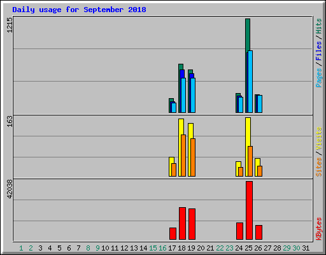Click day number 22 on the x-axis
Image resolution: width=326 pixels, height=255 pixels.
220,248
